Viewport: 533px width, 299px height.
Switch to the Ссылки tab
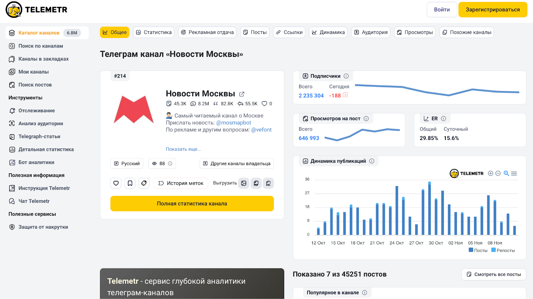(289, 32)
